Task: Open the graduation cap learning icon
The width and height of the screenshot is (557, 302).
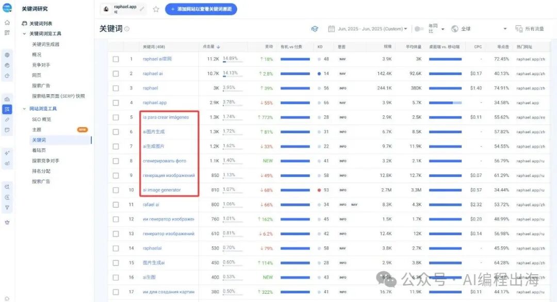Action: tap(315, 29)
